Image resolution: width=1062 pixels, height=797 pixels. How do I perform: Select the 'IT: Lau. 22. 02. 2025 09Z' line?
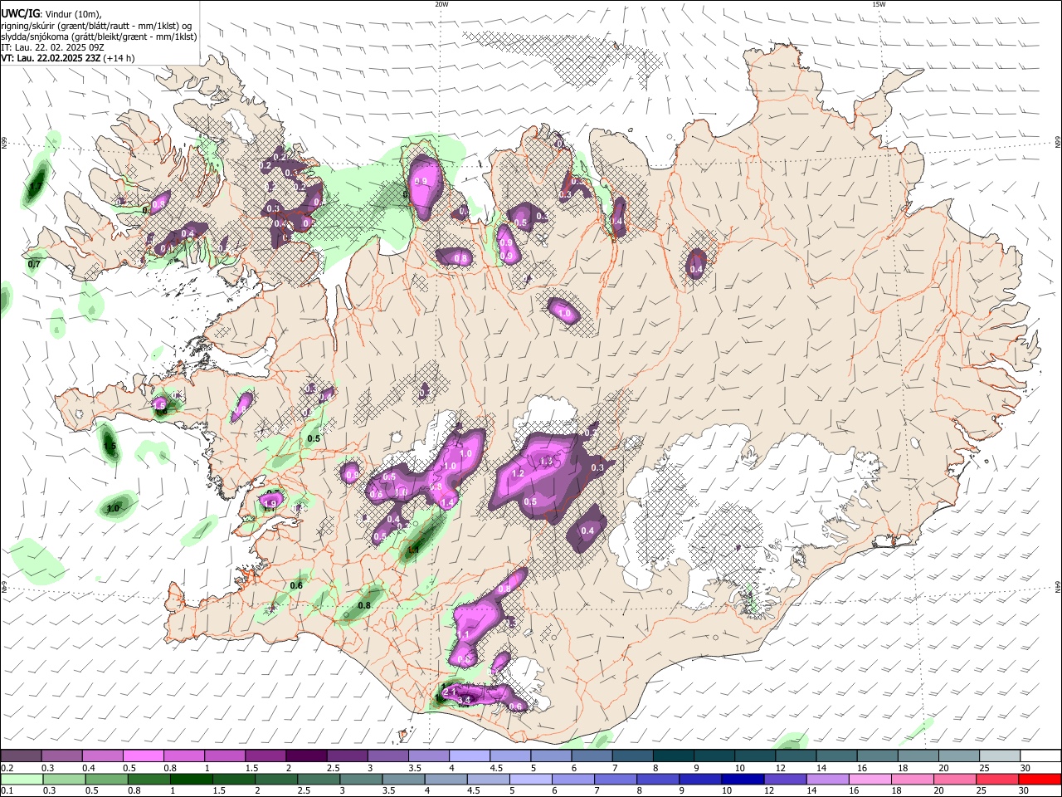(52, 47)
